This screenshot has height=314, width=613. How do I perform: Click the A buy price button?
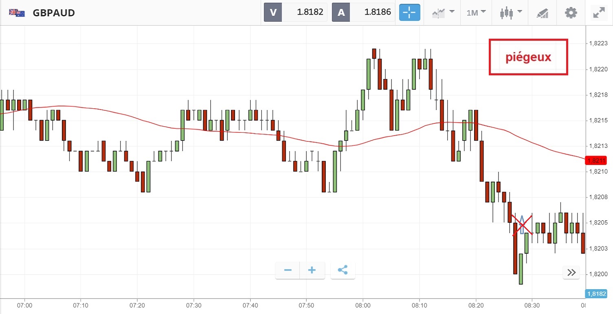click(x=364, y=13)
